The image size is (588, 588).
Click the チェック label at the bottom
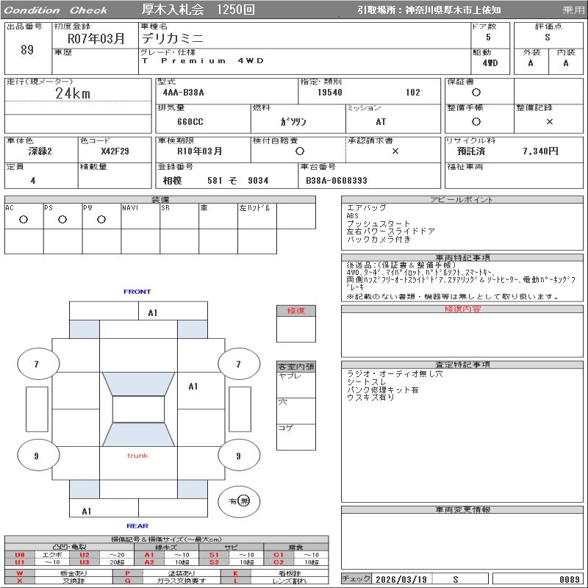356,579
